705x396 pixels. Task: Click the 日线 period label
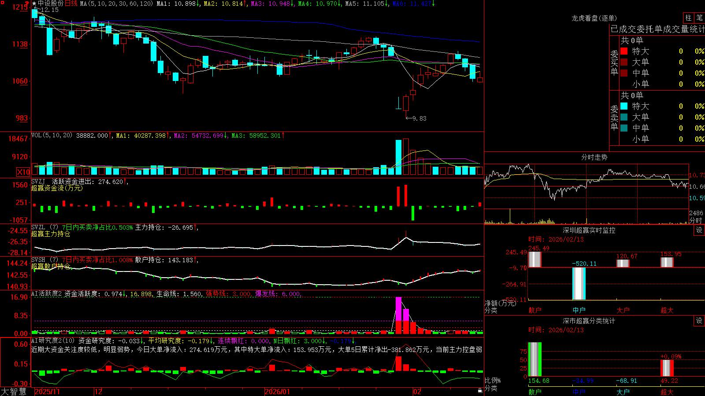[71, 4]
